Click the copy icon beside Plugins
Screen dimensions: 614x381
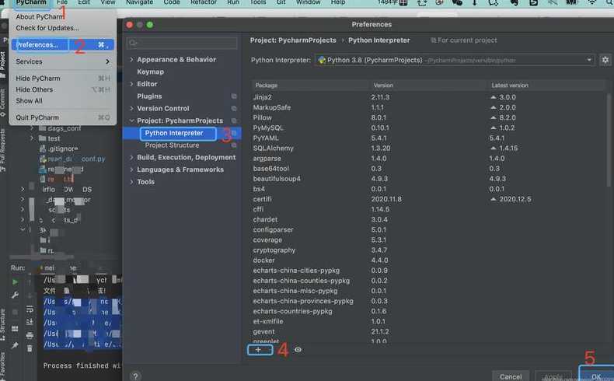[234, 96]
